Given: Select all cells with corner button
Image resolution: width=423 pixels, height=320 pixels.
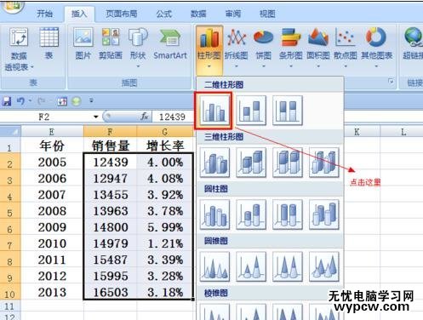Looking at the screenshot, I should (x=10, y=132).
